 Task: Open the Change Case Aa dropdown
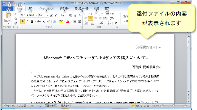[63, 15]
